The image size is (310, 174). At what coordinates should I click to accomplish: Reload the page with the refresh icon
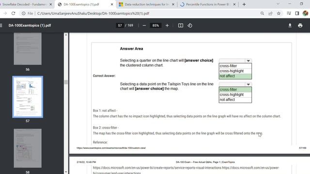click(x=13, y=14)
